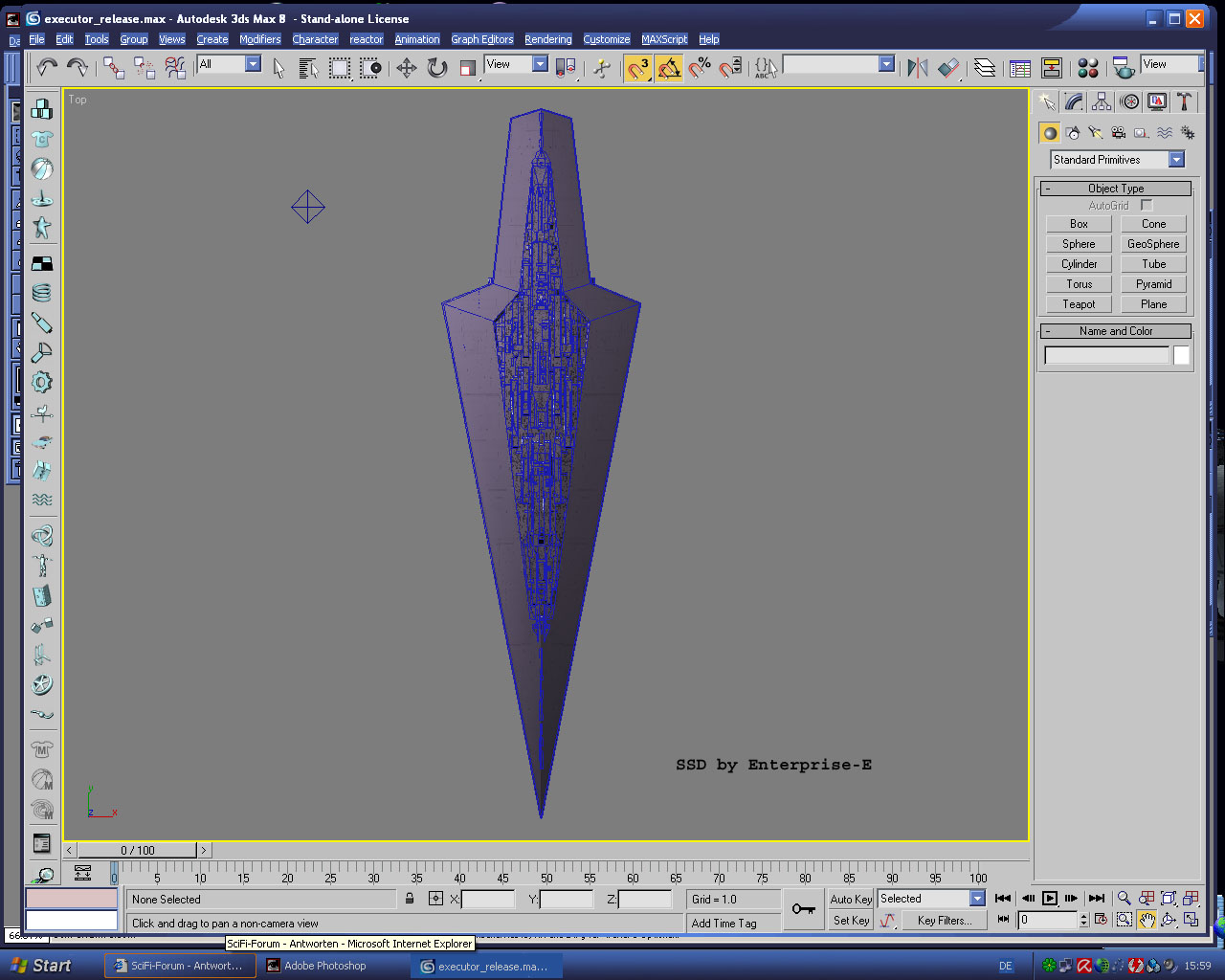Collapse the Object Type rollout
This screenshot has height=980, width=1225.
pyautogui.click(x=1116, y=189)
